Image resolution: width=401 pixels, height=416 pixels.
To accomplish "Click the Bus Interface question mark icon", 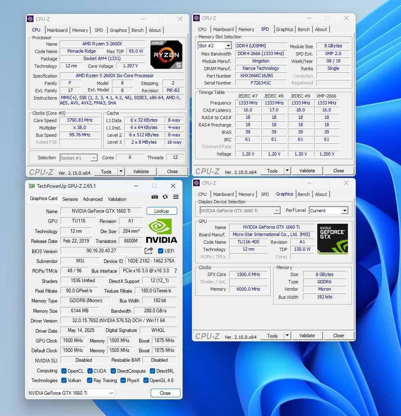I will [176, 271].
